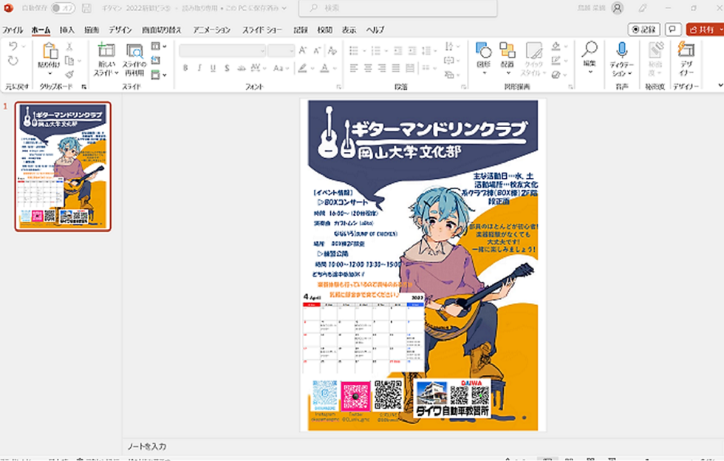The height and width of the screenshot is (461, 724).
Task: Collapse the ribbon chevron
Action: tap(720, 86)
